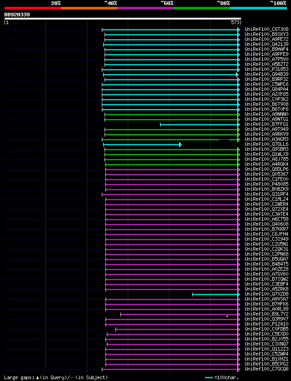Image resolution: width=291 pixels, height=381 pixels.
Task: Click the green alignment bar for UniRef100_A3AGM3
Action: 170,140
